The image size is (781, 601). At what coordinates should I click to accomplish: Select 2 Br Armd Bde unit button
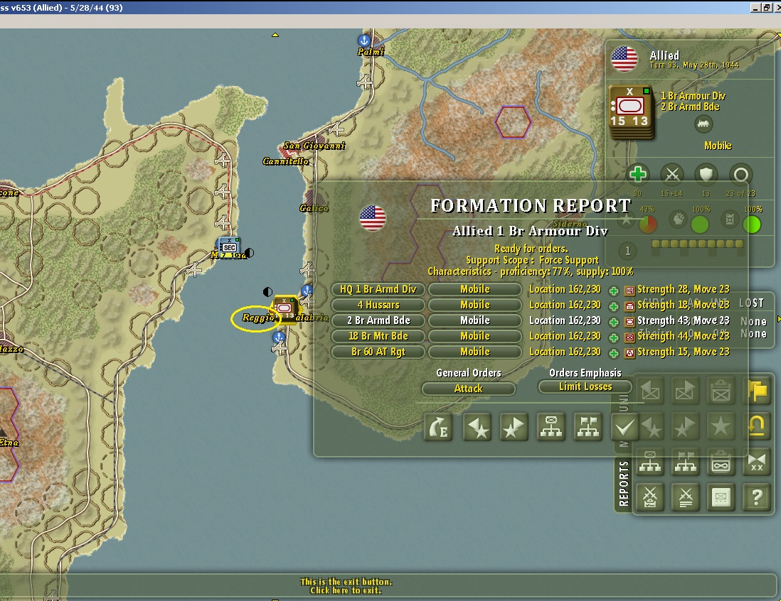pos(378,320)
